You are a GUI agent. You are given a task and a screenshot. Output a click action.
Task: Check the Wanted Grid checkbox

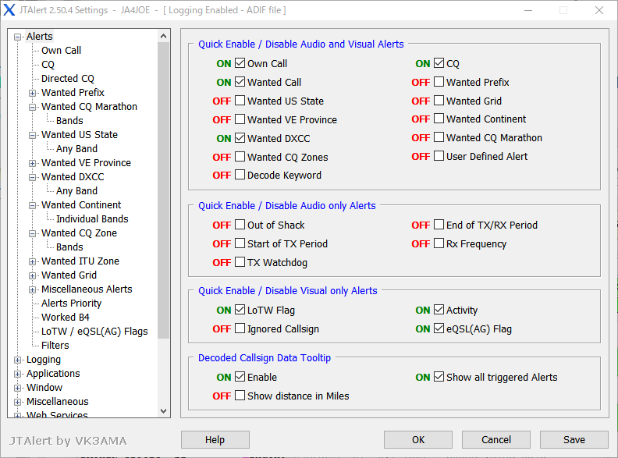439,101
